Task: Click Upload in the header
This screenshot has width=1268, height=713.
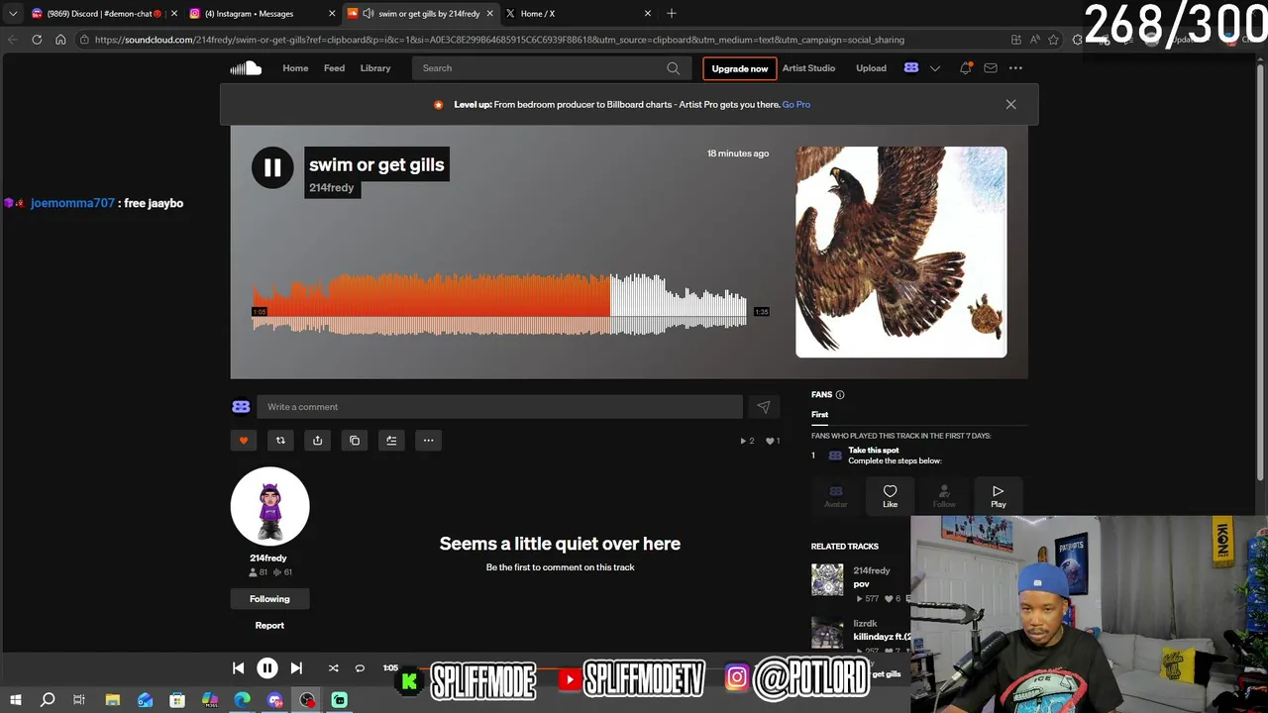Action: click(x=871, y=68)
